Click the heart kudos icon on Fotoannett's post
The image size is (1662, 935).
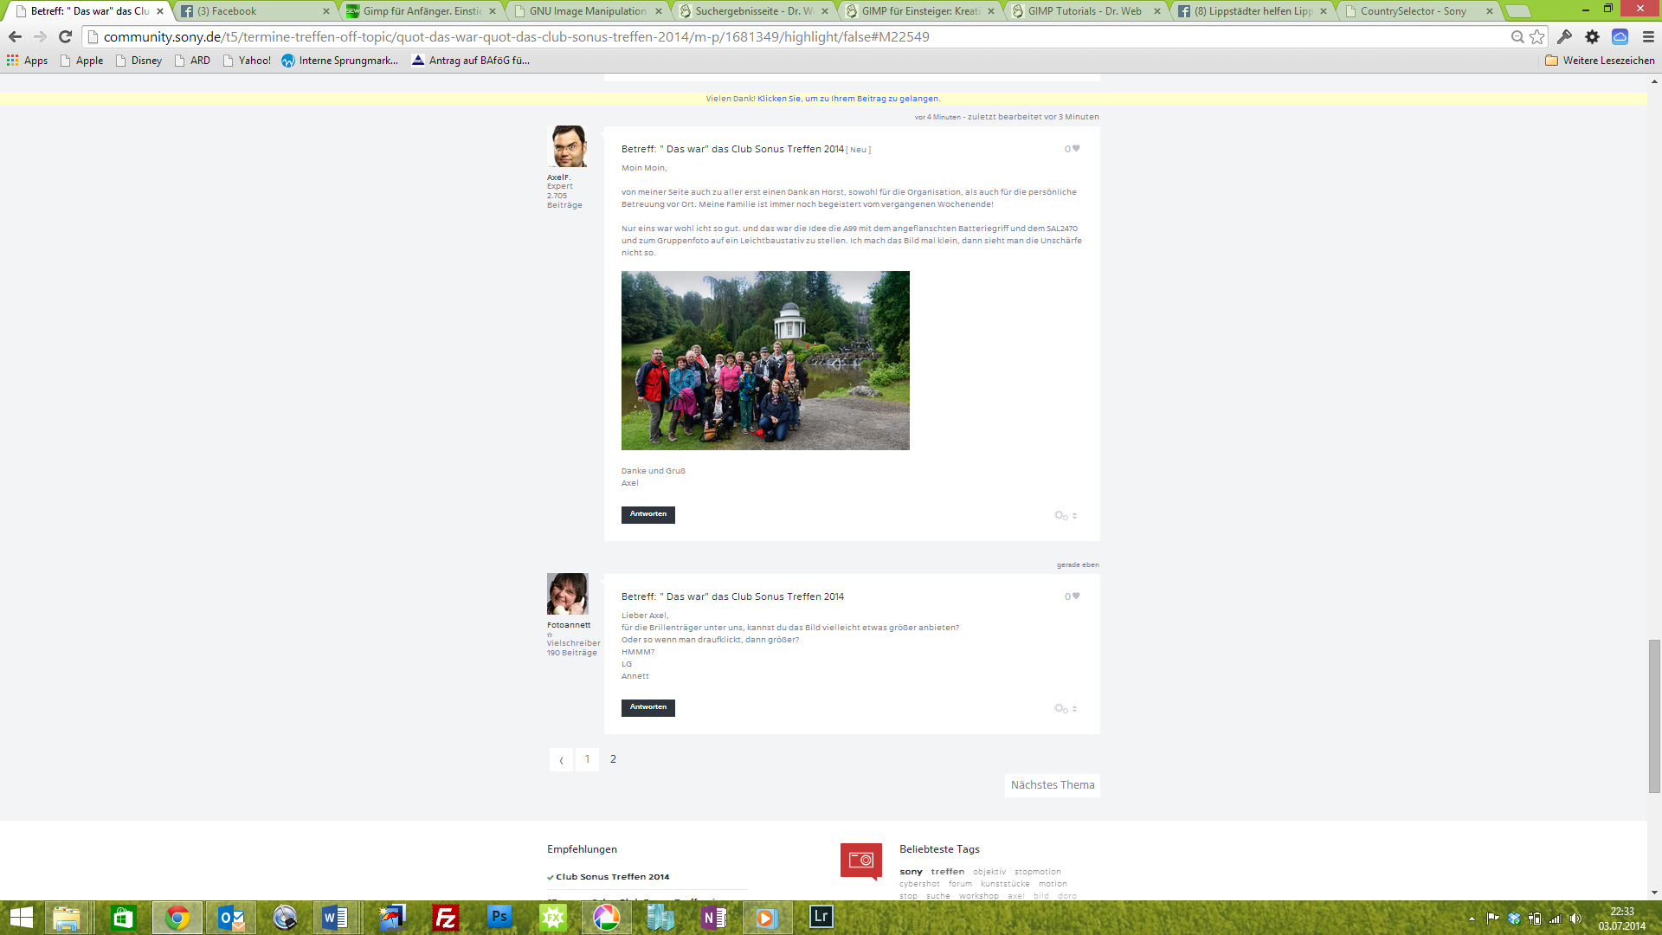tap(1075, 596)
